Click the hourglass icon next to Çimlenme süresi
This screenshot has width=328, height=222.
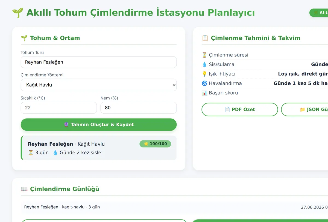[x=204, y=55]
